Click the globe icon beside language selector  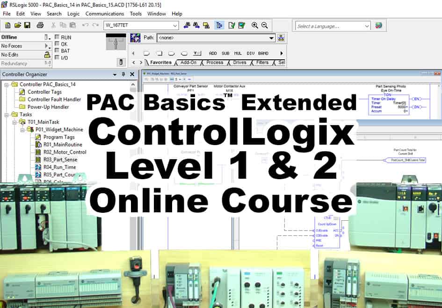[x=379, y=26]
